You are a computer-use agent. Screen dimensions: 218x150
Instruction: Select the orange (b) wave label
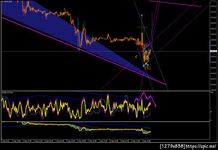(x=148, y=68)
